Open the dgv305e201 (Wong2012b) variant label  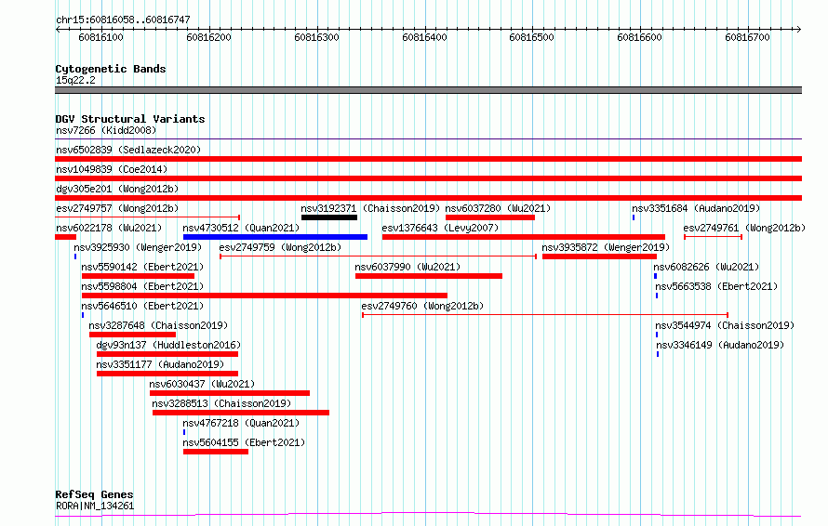(117, 189)
